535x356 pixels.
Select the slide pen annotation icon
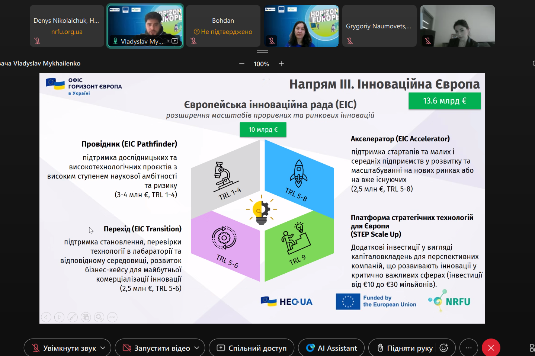pos(73,317)
